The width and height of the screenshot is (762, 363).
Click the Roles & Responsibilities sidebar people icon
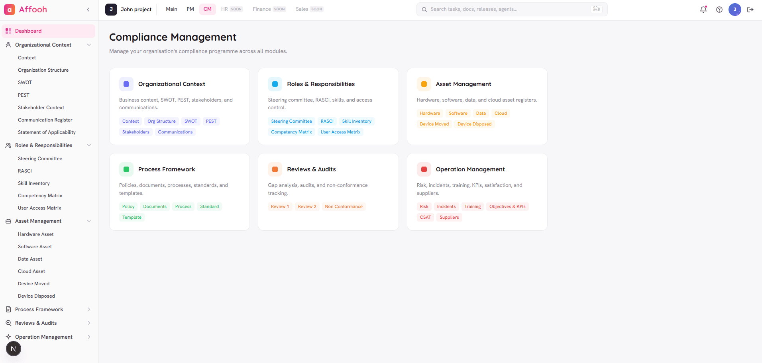click(x=8, y=145)
